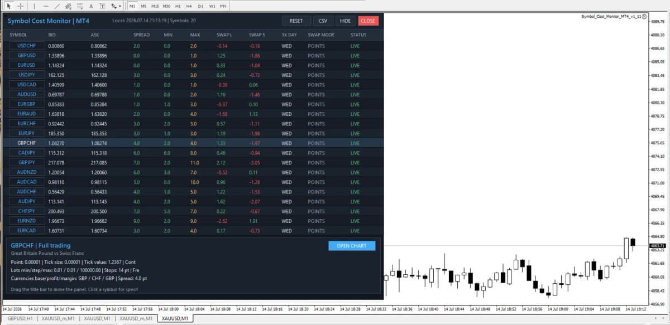Activate the crosshair tool
The width and height of the screenshot is (670, 325).
(x=20, y=6)
